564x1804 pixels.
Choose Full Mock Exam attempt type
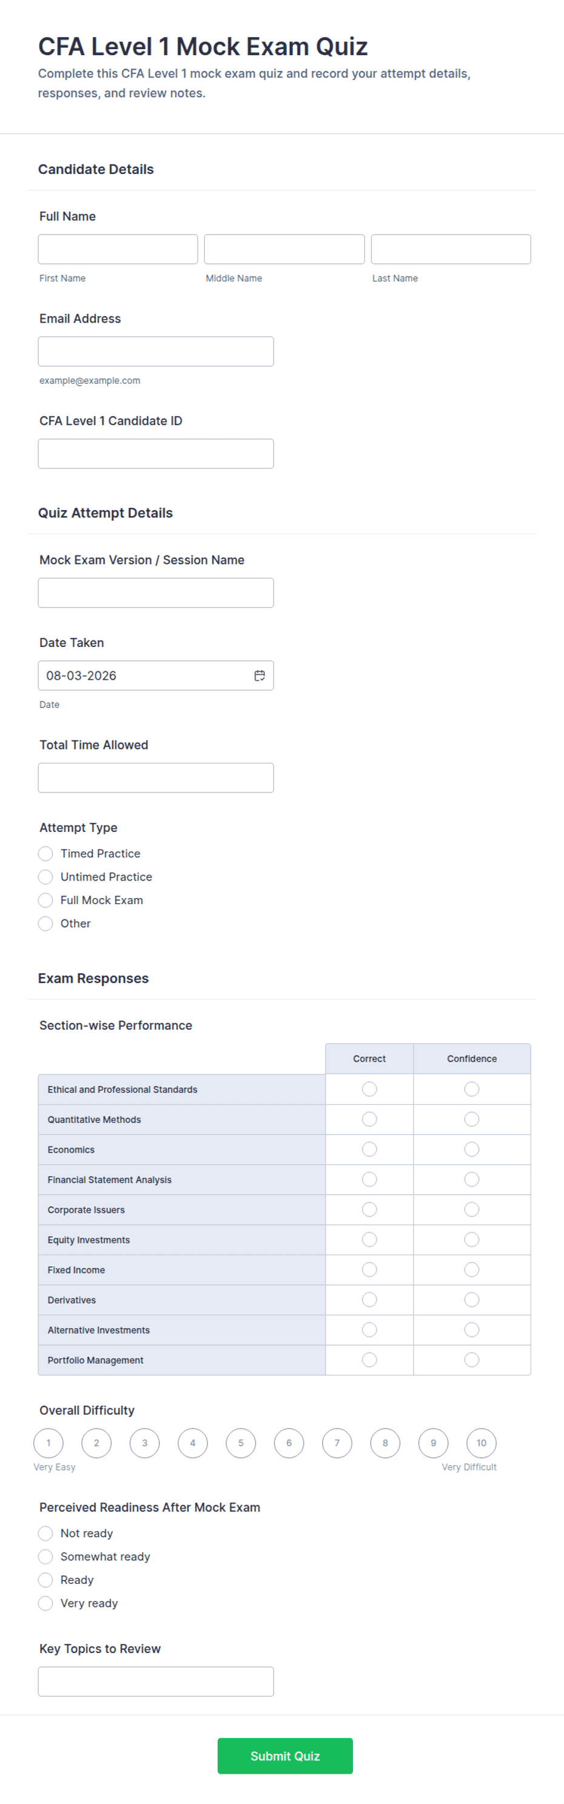click(45, 900)
